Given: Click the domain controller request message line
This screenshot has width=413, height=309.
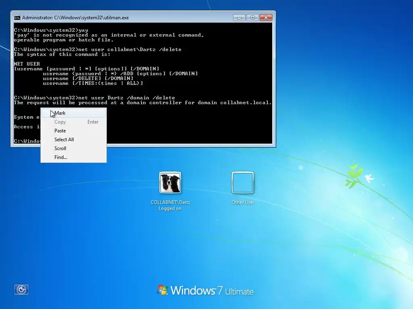Looking at the screenshot, I should 143,103.
